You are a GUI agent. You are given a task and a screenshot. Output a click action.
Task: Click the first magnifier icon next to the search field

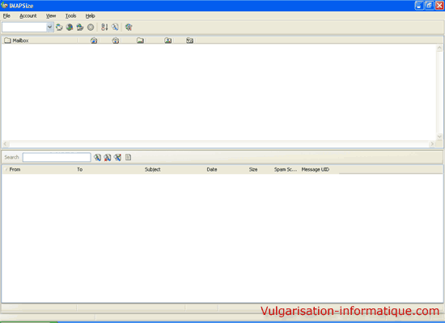pyautogui.click(x=97, y=157)
